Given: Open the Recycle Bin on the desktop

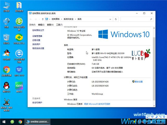Looking at the screenshot, I should [7, 38].
